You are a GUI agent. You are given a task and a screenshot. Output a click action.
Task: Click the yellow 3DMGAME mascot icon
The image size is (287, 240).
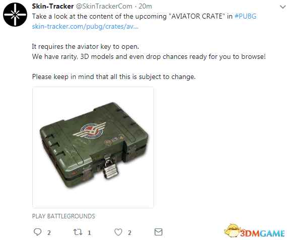232,230
